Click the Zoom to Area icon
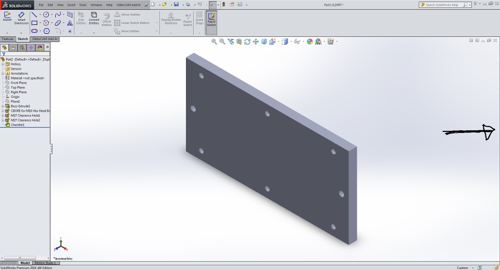The width and height of the screenshot is (500, 270). click(222, 42)
